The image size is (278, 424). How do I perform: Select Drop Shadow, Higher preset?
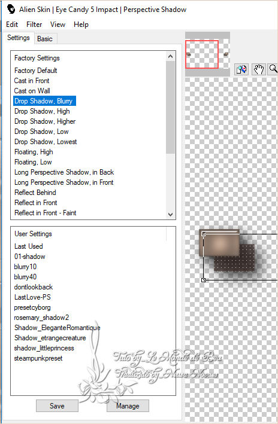point(45,121)
